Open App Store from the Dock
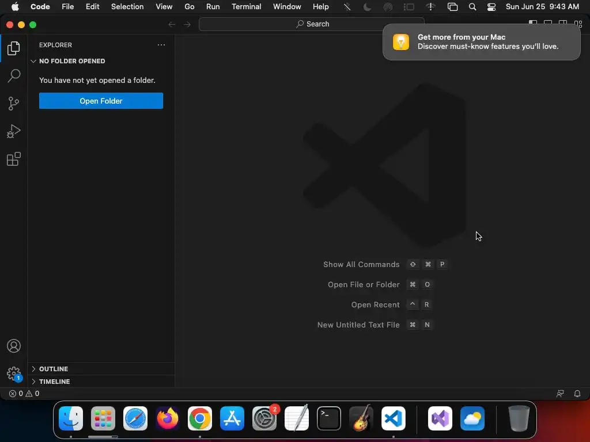590x442 pixels. click(232, 418)
